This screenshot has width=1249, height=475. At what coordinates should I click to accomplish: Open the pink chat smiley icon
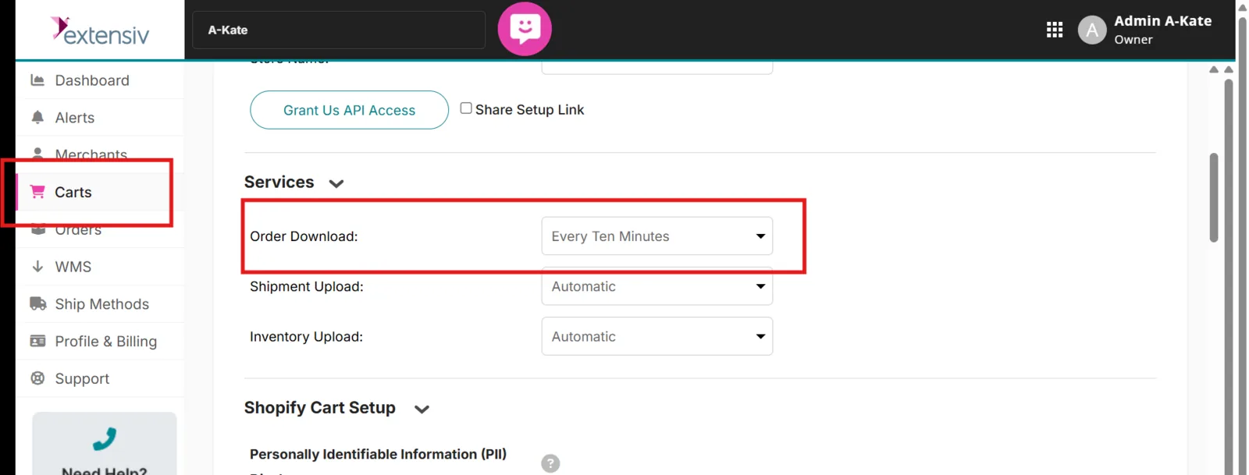(x=525, y=29)
